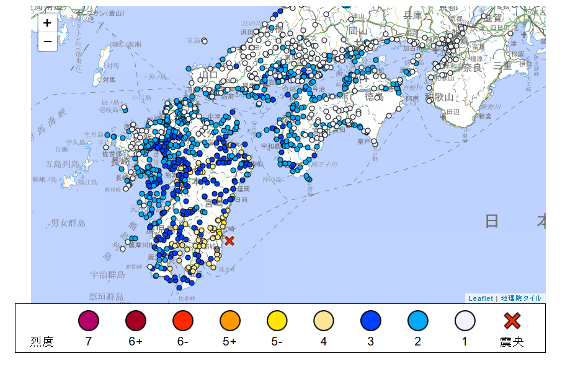Click the 三重 prefecture label
583x369 pixels.
[502, 67]
